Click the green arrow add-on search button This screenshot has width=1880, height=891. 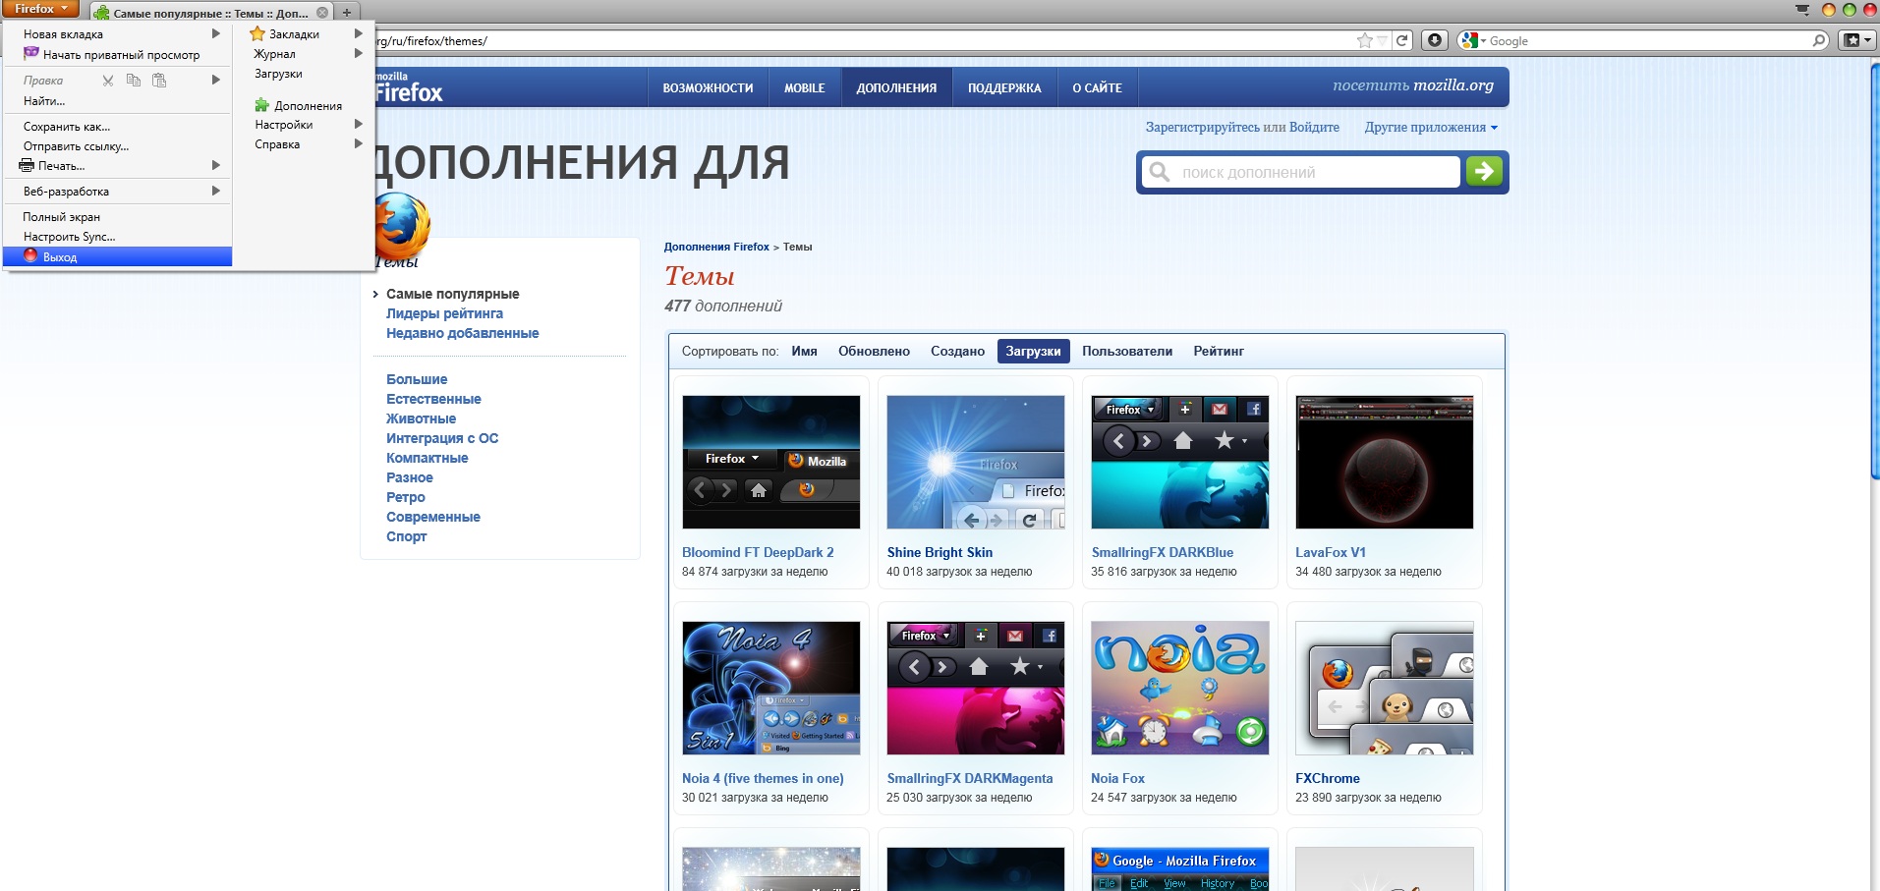1484,172
